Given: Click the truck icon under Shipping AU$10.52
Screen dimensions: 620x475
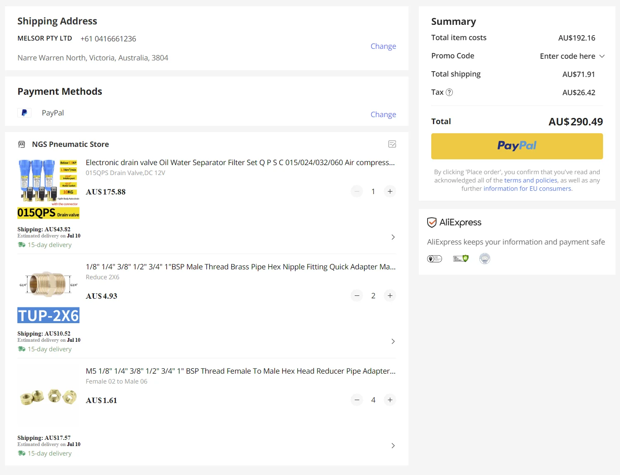Looking at the screenshot, I should [22, 349].
